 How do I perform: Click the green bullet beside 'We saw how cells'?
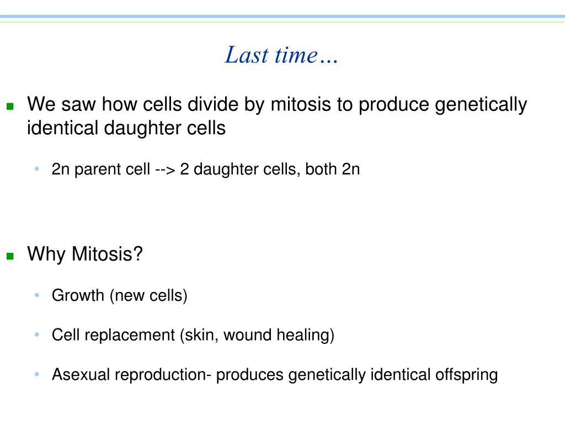10,106
